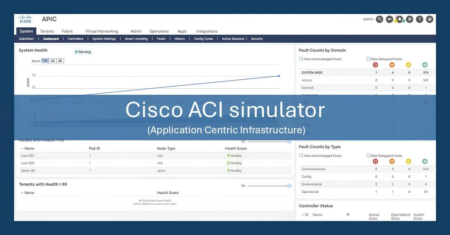Image resolution: width=450 pixels, height=235 pixels.
Task: Open the system settings gear icon
Action: (x=409, y=19)
